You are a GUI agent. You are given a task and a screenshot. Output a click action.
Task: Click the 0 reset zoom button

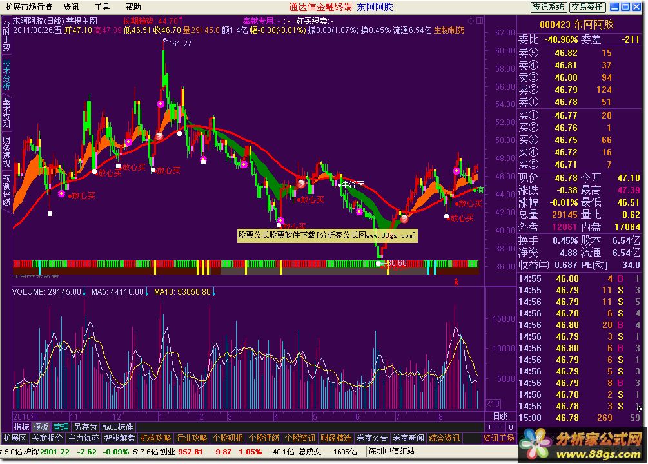point(511,427)
